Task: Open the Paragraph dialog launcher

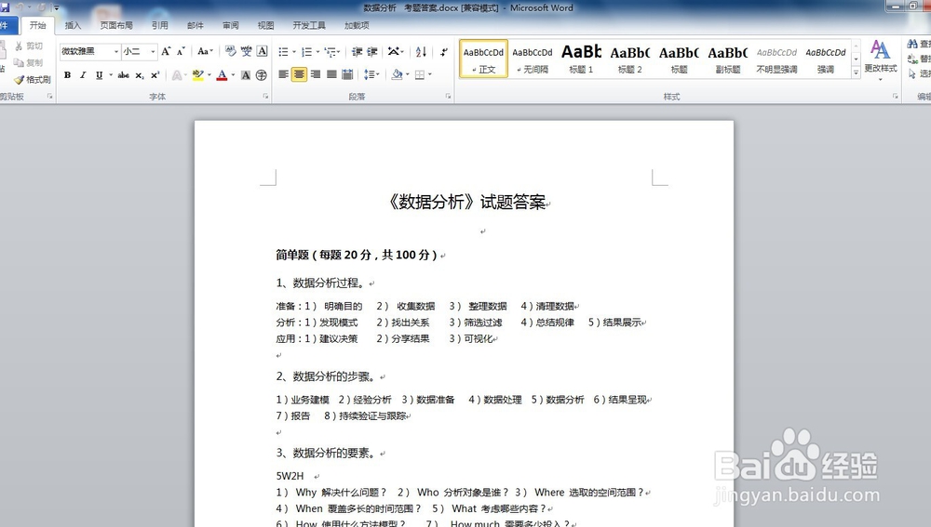Action: pyautogui.click(x=449, y=96)
